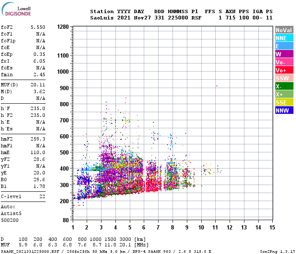Click the 15 MHz frequency axis label
Screen dimensions: 296x254
(272, 227)
